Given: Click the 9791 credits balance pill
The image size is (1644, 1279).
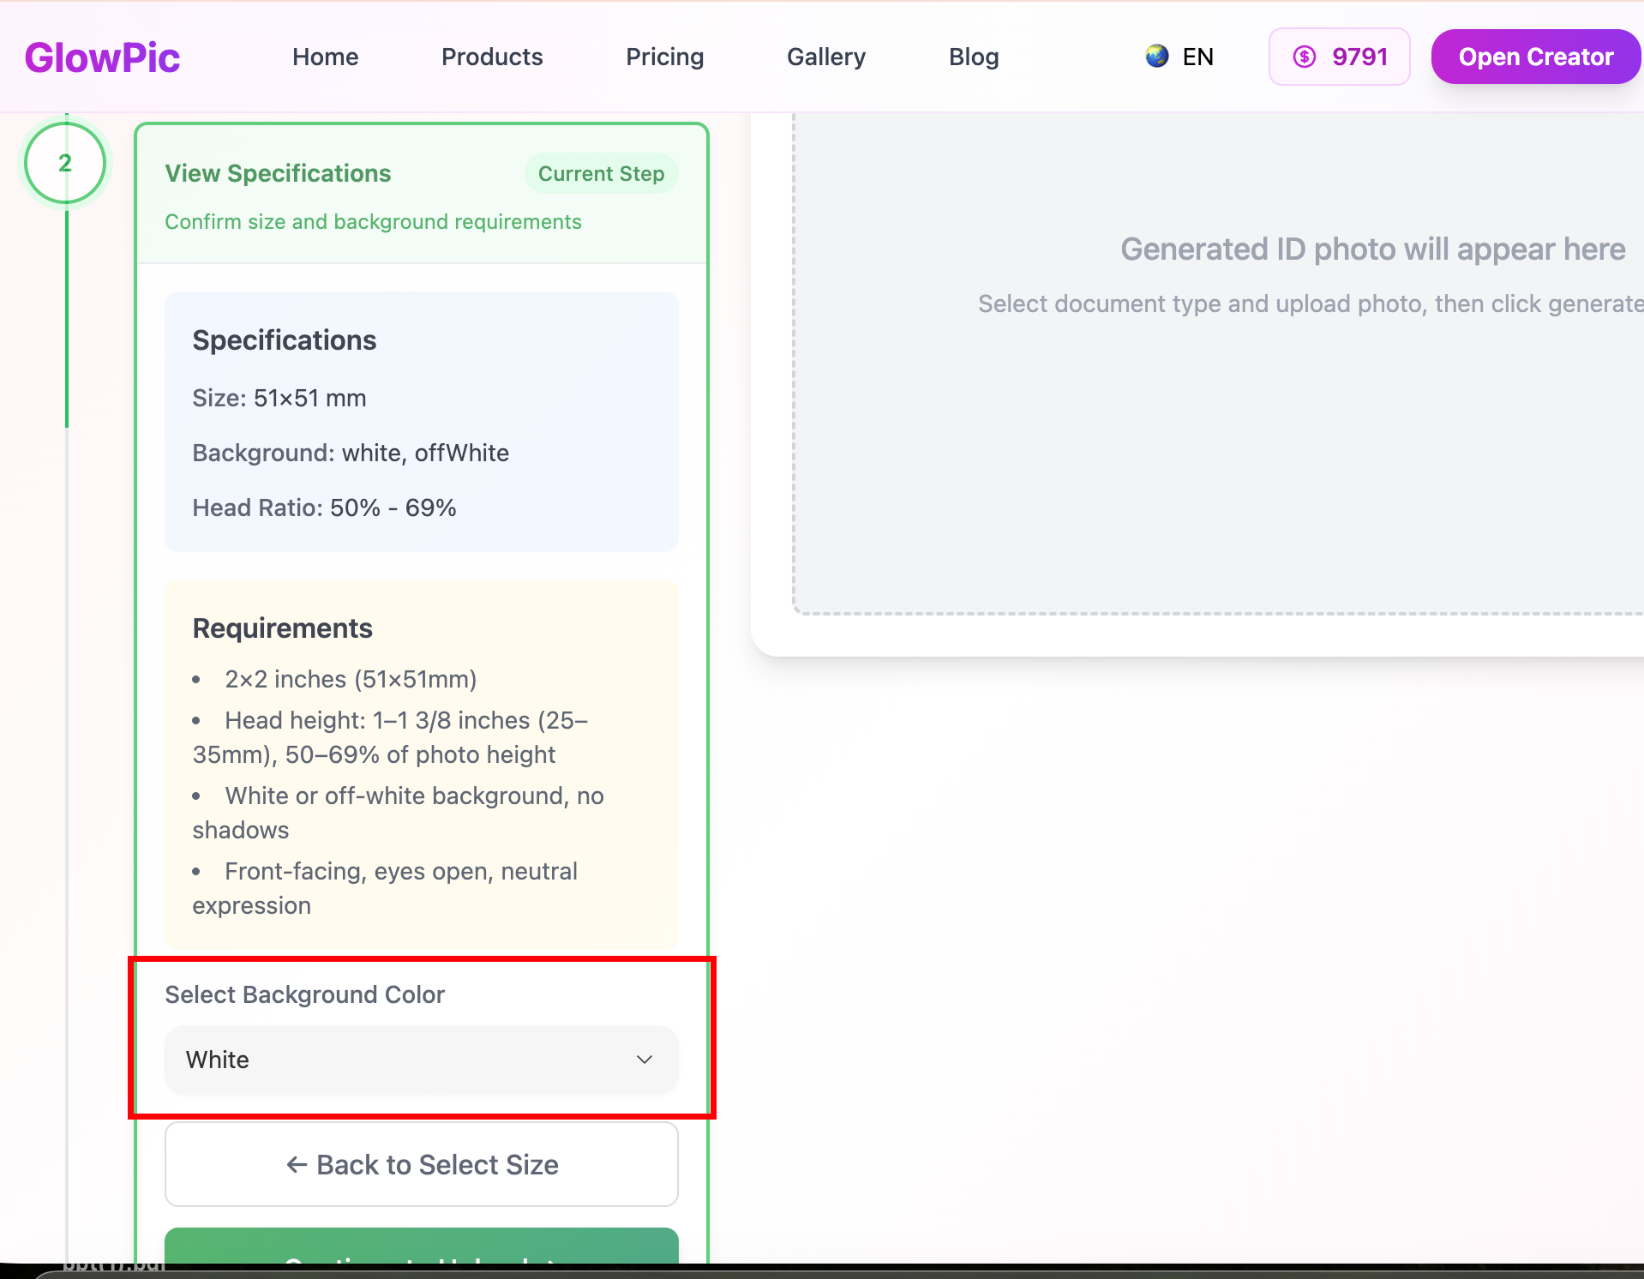Looking at the screenshot, I should tap(1339, 56).
